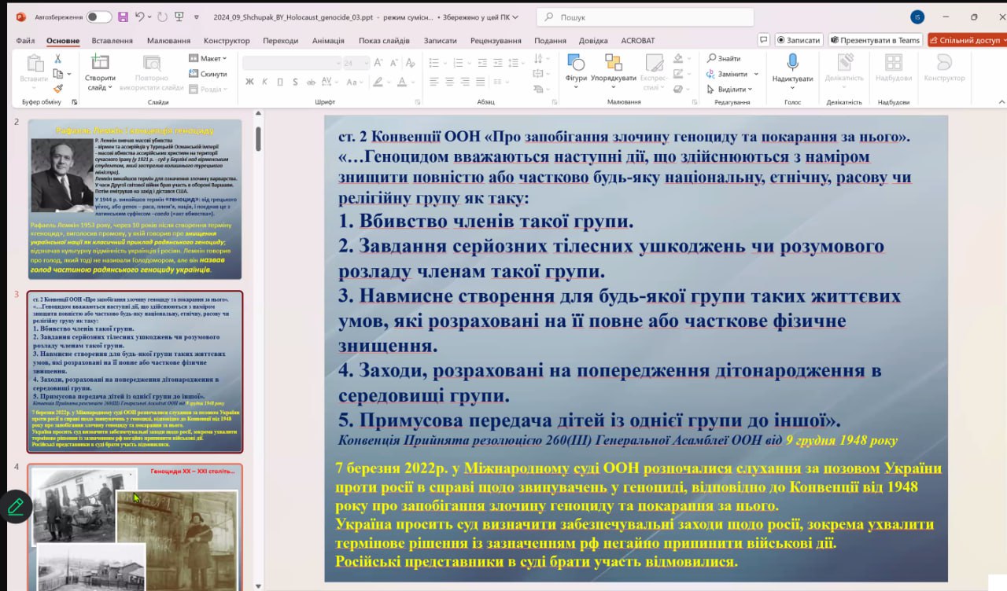Click the Записати record button
The height and width of the screenshot is (591, 1007).
798,39
